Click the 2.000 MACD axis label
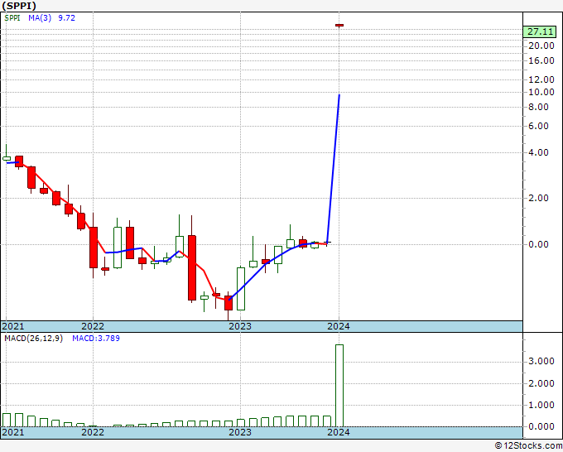The height and width of the screenshot is (452, 563). (541, 383)
